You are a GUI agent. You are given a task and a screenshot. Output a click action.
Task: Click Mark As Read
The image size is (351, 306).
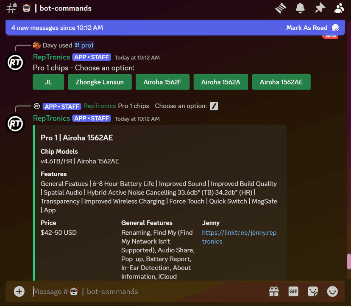tap(312, 28)
